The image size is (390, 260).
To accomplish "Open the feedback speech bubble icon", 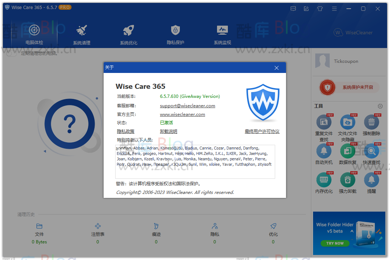I will (293, 8).
